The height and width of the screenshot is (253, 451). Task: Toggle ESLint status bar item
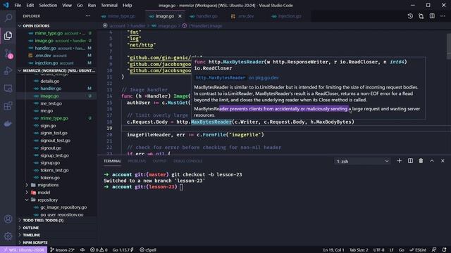click(418, 250)
